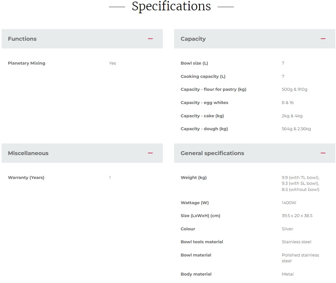The height and width of the screenshot is (283, 336).
Task: Click the dough capacity value 564g & 2.56kg
Action: (296, 129)
